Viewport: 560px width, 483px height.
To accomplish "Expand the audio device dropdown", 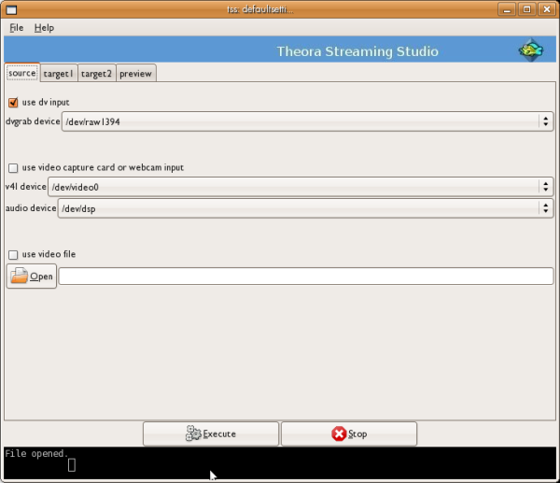I will pos(544,208).
